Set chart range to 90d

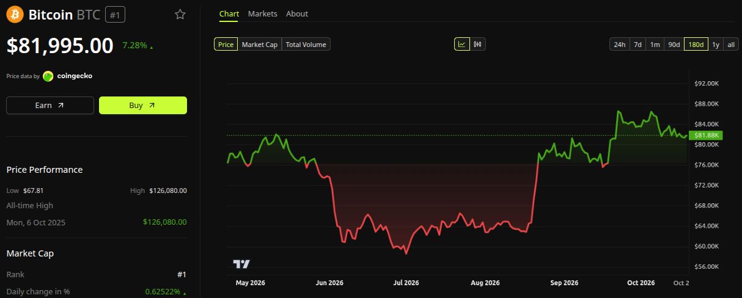(x=674, y=44)
